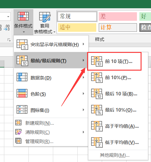Viewport: 151px width, 162px height.
Task: Click the 最前/最后规则 menu icon
Action: (x=22, y=61)
